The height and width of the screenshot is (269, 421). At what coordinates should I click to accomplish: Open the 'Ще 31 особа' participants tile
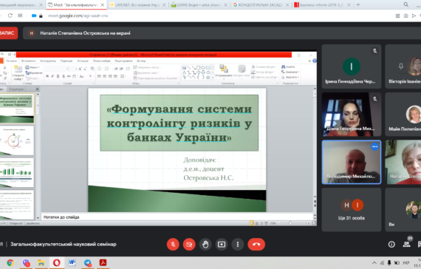click(351, 210)
